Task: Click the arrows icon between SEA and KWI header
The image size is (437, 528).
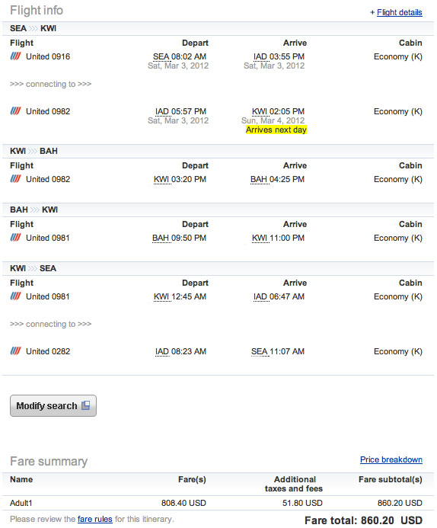Action: tap(33, 28)
